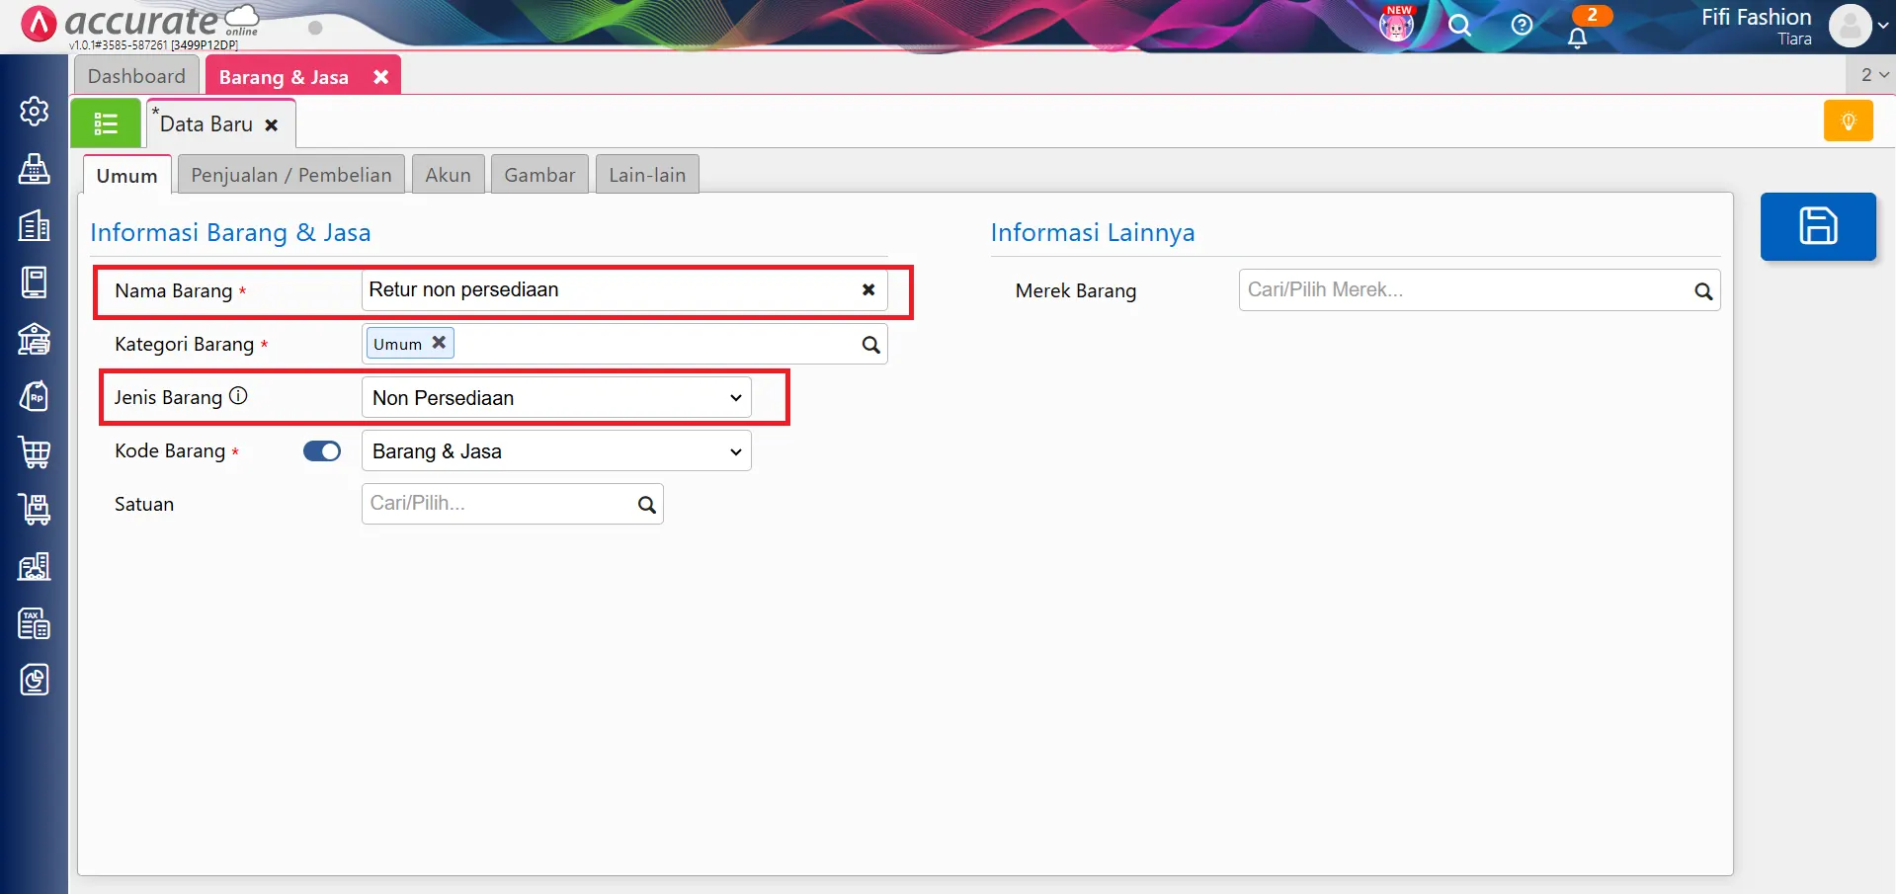Open the open-tabs count dropdown
Image resolution: width=1896 pixels, height=894 pixels.
coord(1873,75)
